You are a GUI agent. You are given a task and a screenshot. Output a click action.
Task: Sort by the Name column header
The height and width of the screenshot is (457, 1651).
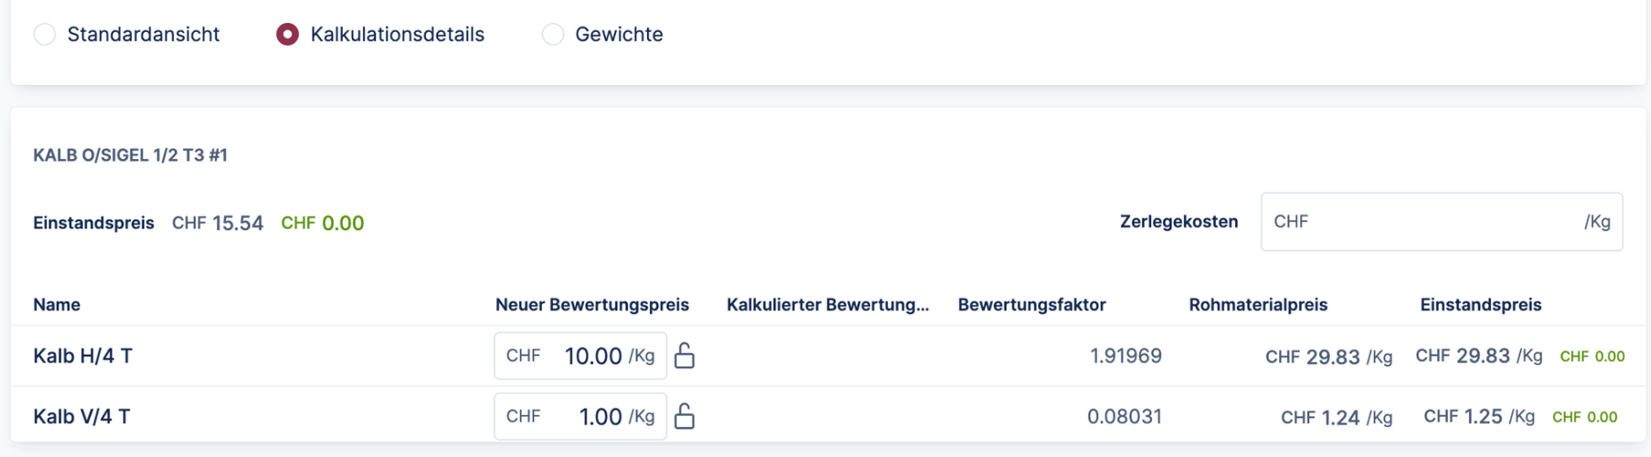point(57,304)
